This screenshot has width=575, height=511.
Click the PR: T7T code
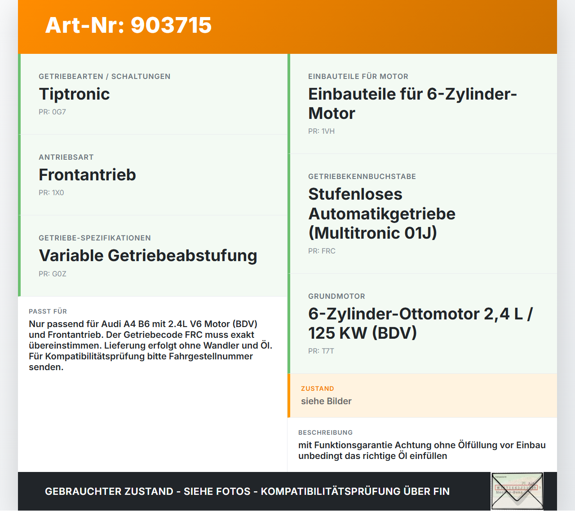pyautogui.click(x=321, y=351)
